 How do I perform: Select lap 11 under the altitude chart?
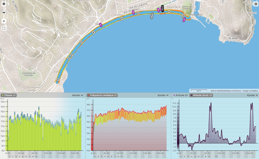coord(216,157)
